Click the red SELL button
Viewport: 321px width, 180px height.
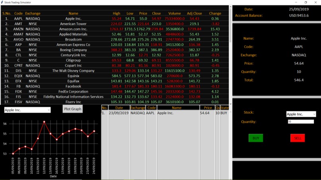click(x=298, y=138)
